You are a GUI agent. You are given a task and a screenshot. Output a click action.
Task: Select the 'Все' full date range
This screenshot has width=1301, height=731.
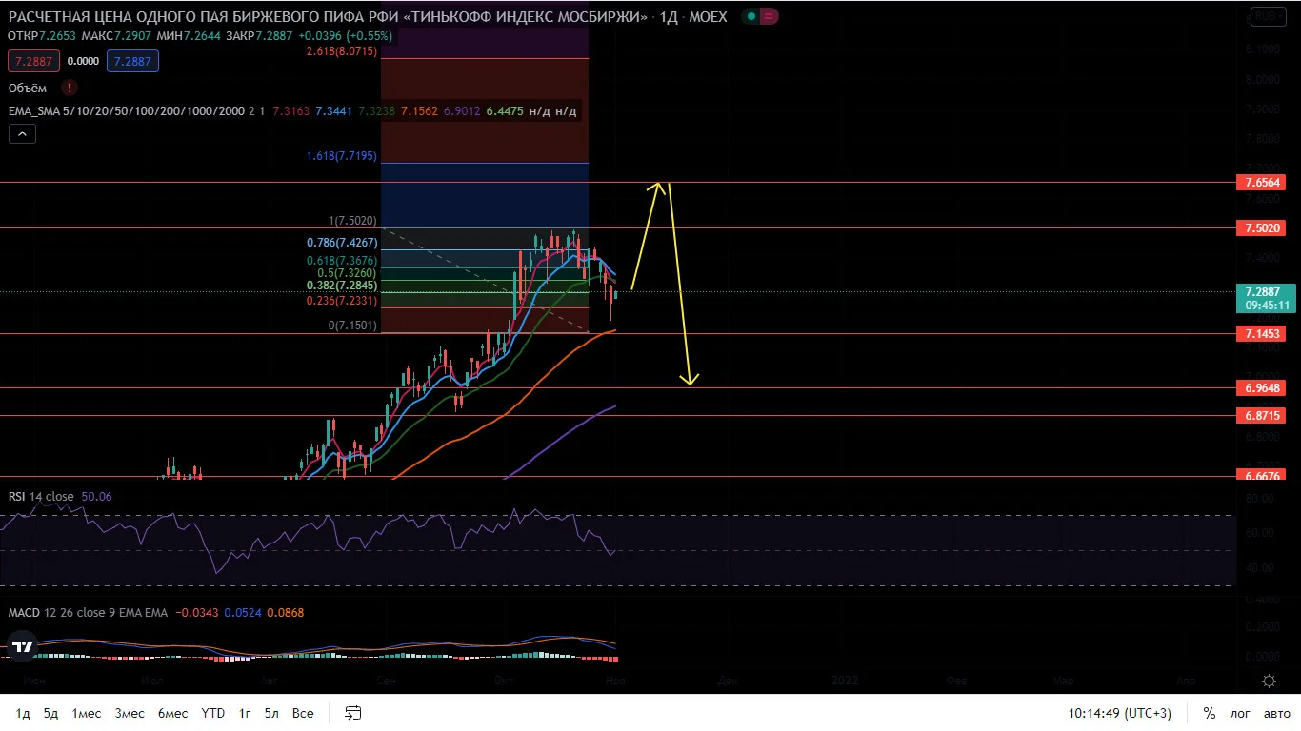[x=303, y=713]
